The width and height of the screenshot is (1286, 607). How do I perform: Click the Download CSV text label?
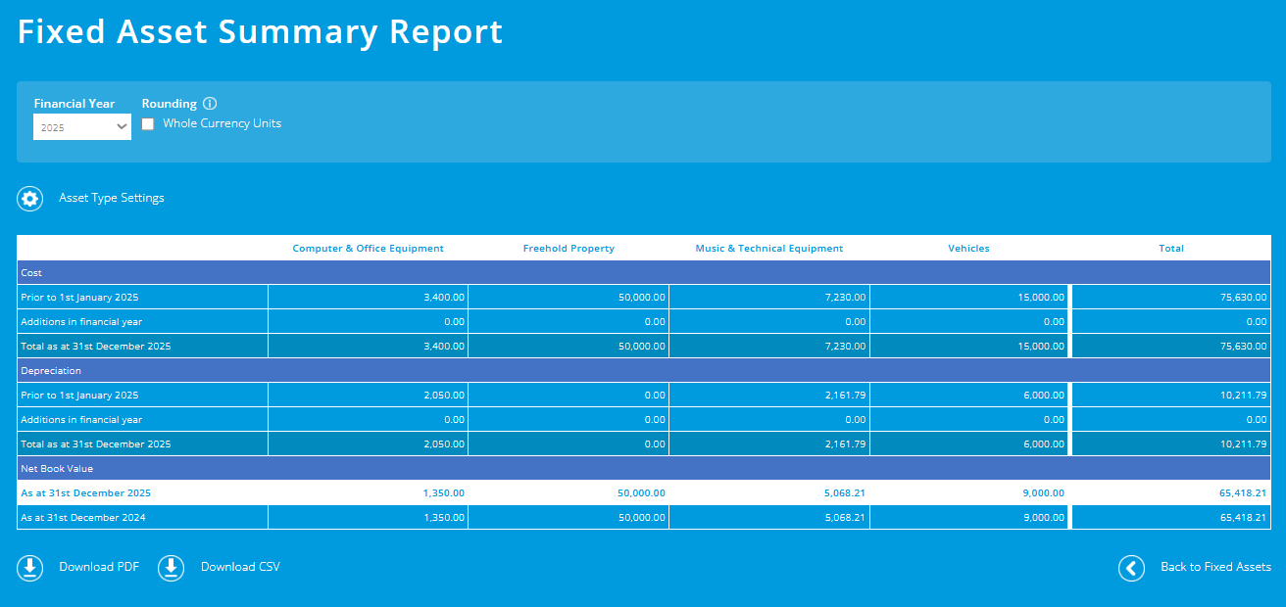point(240,567)
